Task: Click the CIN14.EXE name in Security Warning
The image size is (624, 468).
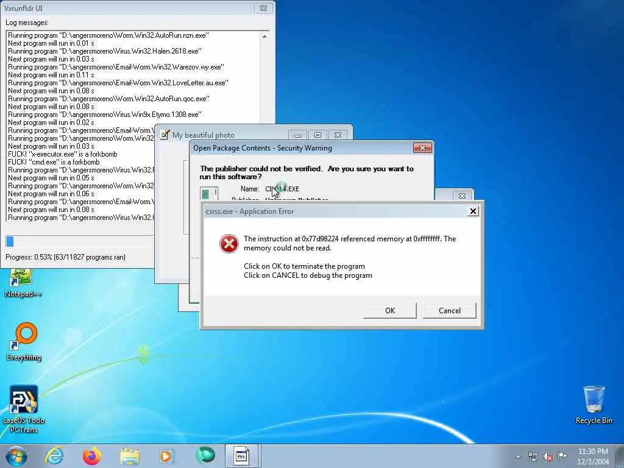Action: click(x=282, y=189)
